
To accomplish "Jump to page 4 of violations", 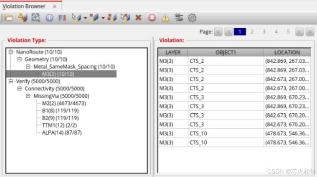I will click(276, 32).
